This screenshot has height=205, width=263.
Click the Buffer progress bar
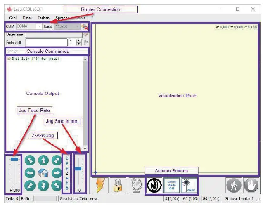click(45, 199)
